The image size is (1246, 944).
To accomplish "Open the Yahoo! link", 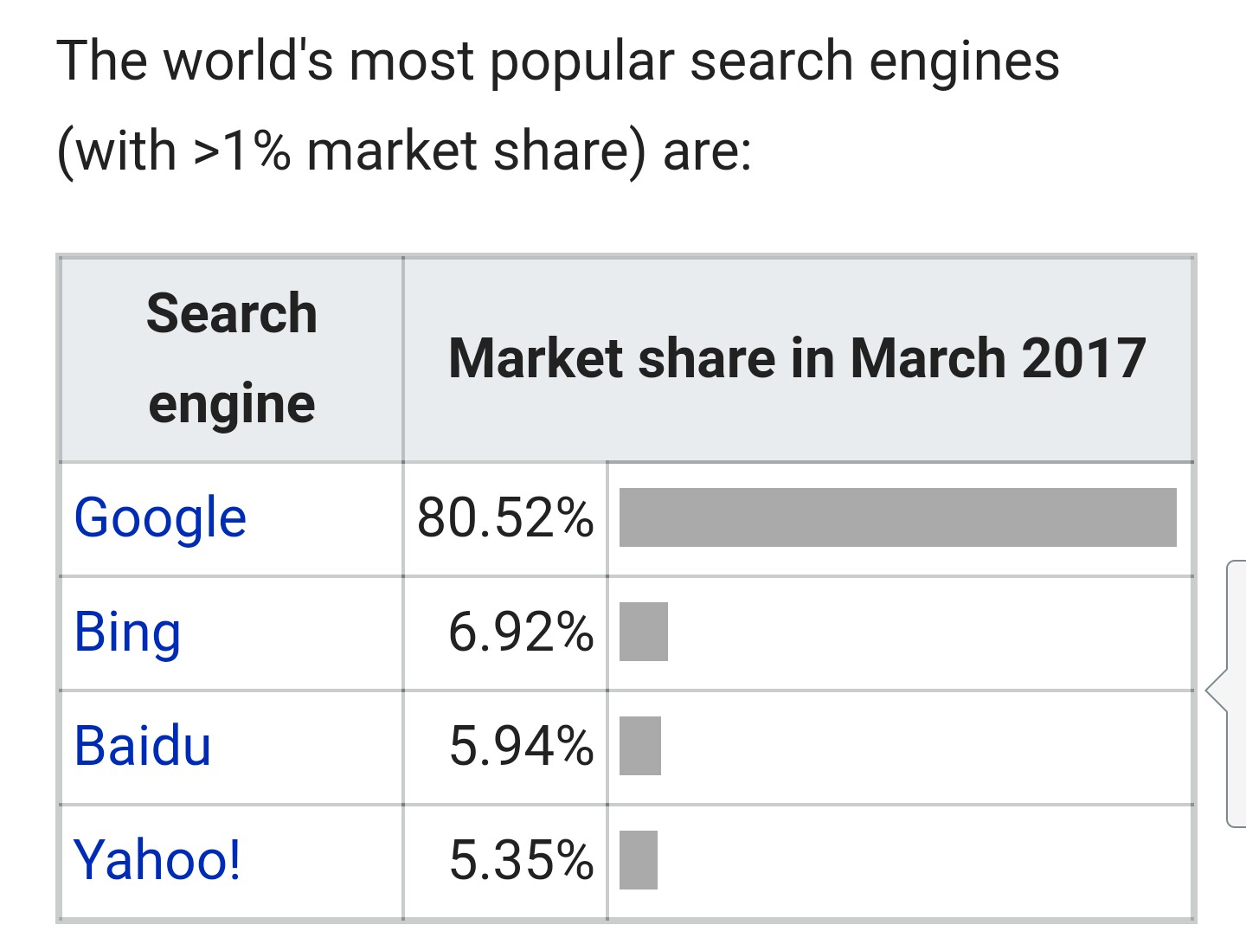I will [157, 860].
